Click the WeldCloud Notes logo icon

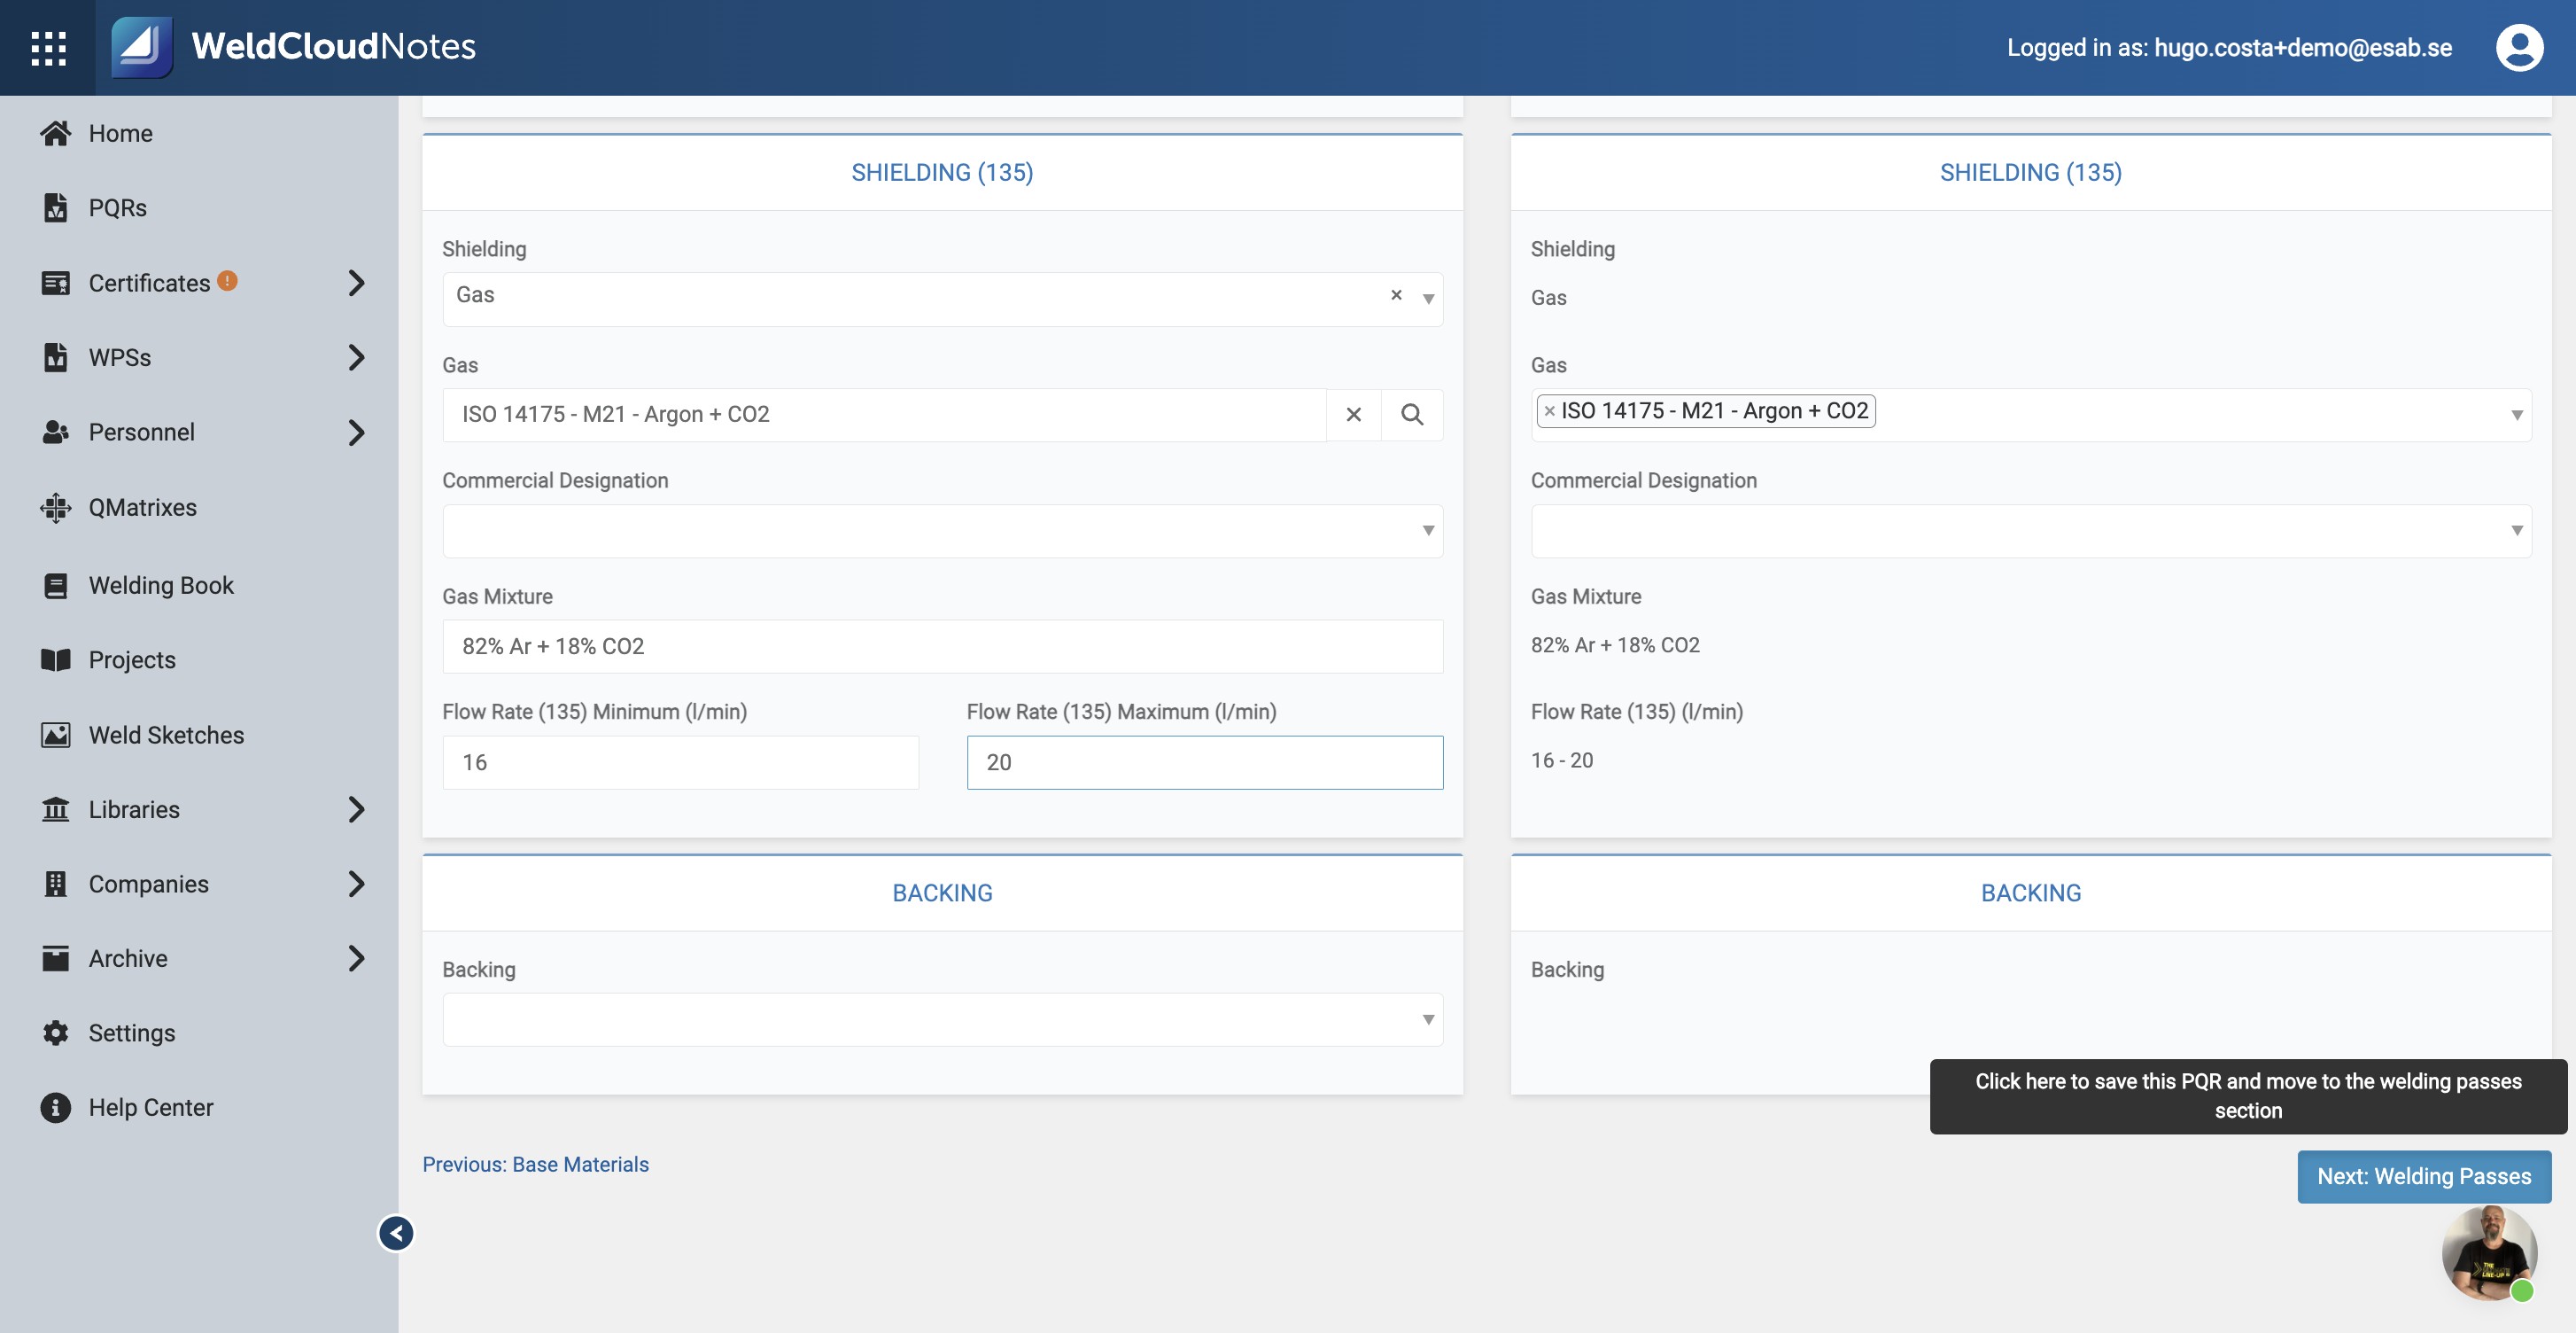click(x=141, y=46)
